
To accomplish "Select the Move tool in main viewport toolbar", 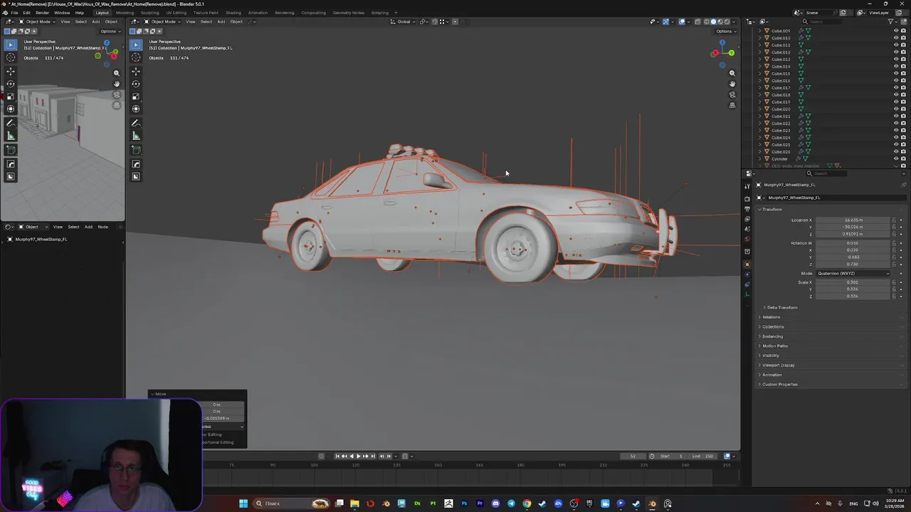I will pos(136,71).
